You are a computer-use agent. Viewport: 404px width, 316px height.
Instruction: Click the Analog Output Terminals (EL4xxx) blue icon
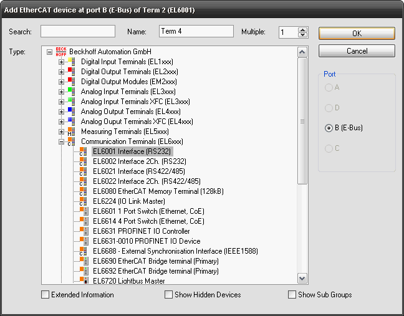(x=71, y=112)
